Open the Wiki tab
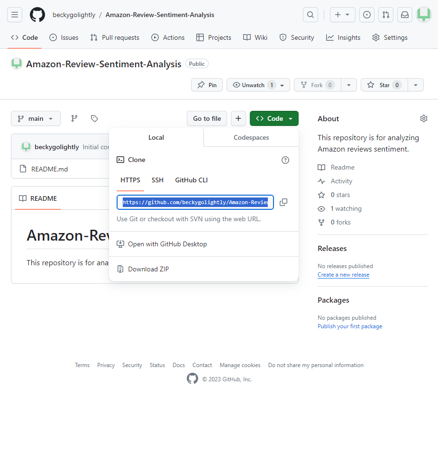The height and width of the screenshot is (467, 438). pos(255,37)
